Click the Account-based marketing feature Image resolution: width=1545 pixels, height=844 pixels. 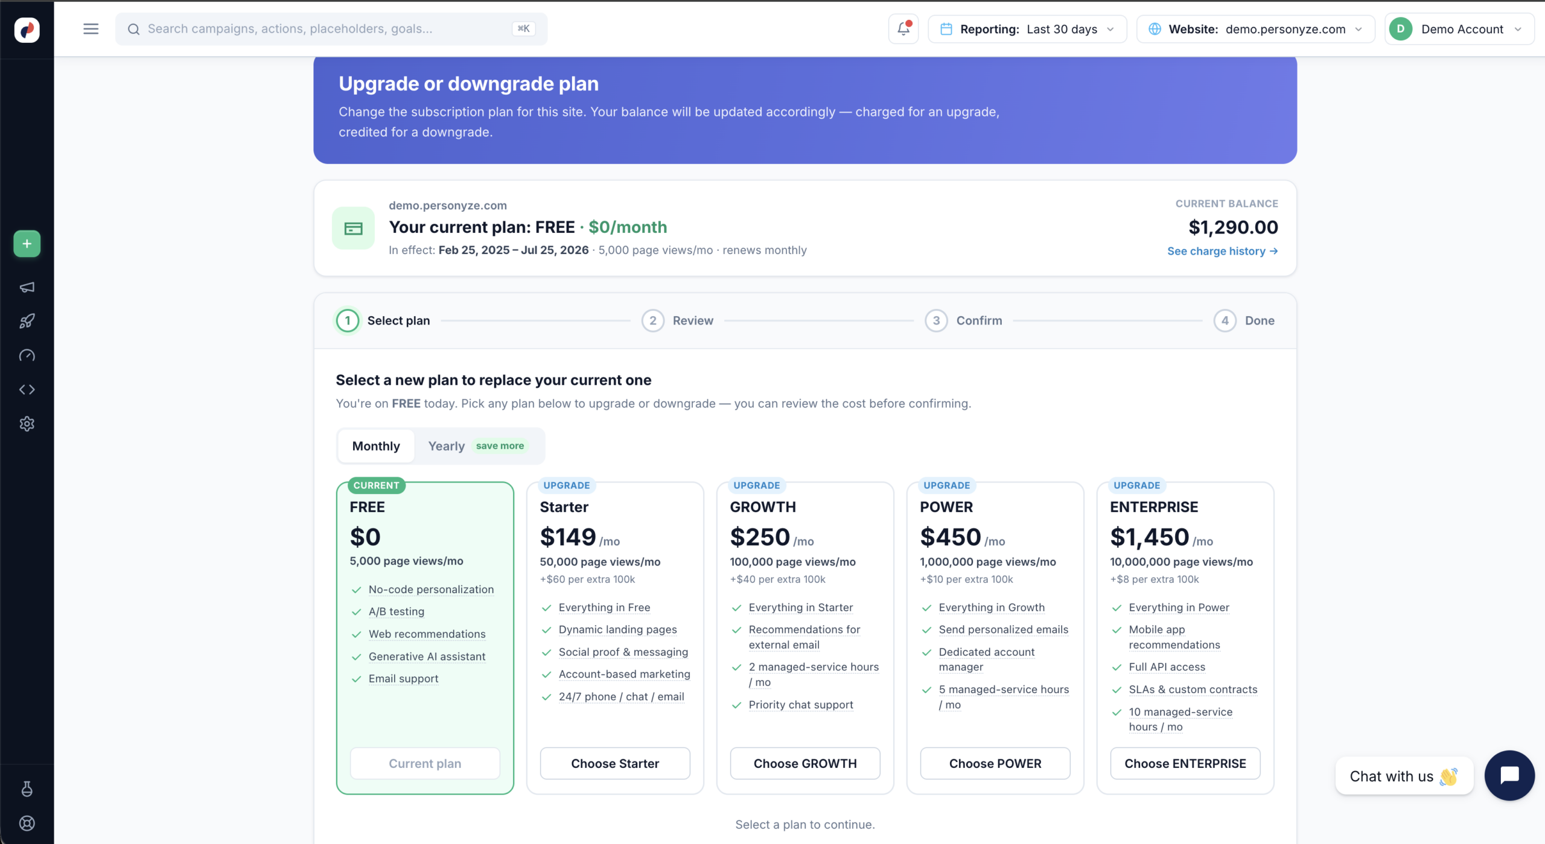tap(624, 674)
